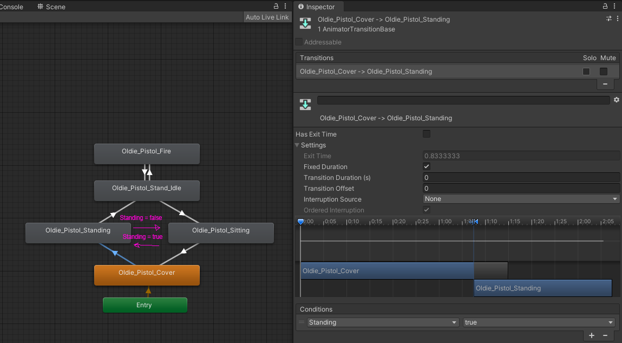
Task: Select the Inspector tab
Action: click(x=318, y=7)
